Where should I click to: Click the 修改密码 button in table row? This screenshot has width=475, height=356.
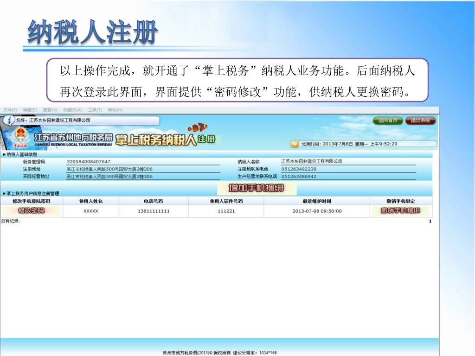click(31, 211)
